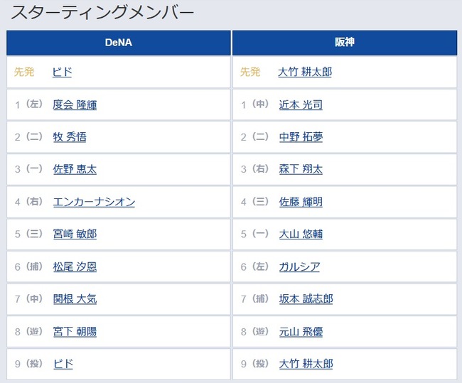Open 近本 光司 player link
Screen dimensions: 462x383
(301, 104)
